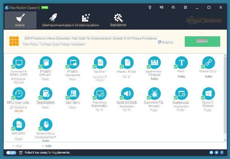Click the Application Settings gear-window icon
The width and height of the screenshot is (230, 159).
click(x=182, y=94)
